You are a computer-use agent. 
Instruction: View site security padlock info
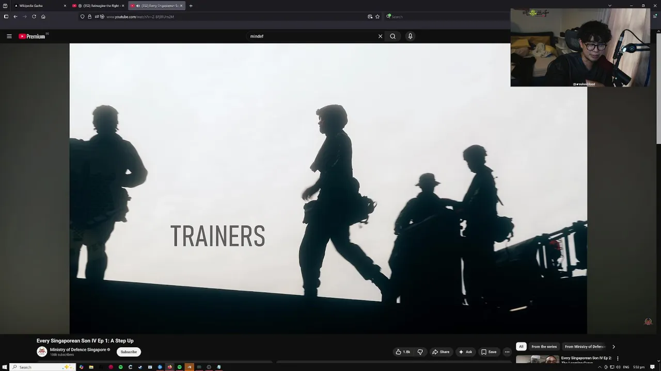[89, 16]
